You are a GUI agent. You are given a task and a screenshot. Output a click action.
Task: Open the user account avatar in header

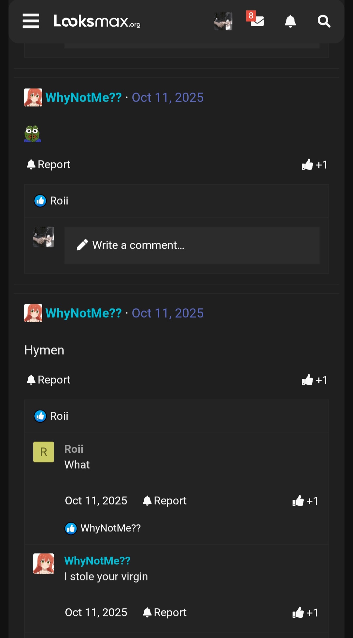[223, 21]
